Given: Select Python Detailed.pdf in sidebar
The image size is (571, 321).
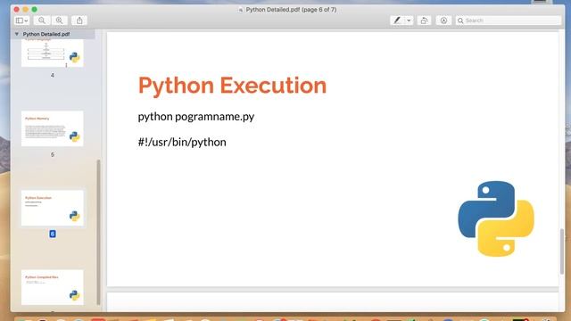Looking at the screenshot, I should tap(46, 34).
